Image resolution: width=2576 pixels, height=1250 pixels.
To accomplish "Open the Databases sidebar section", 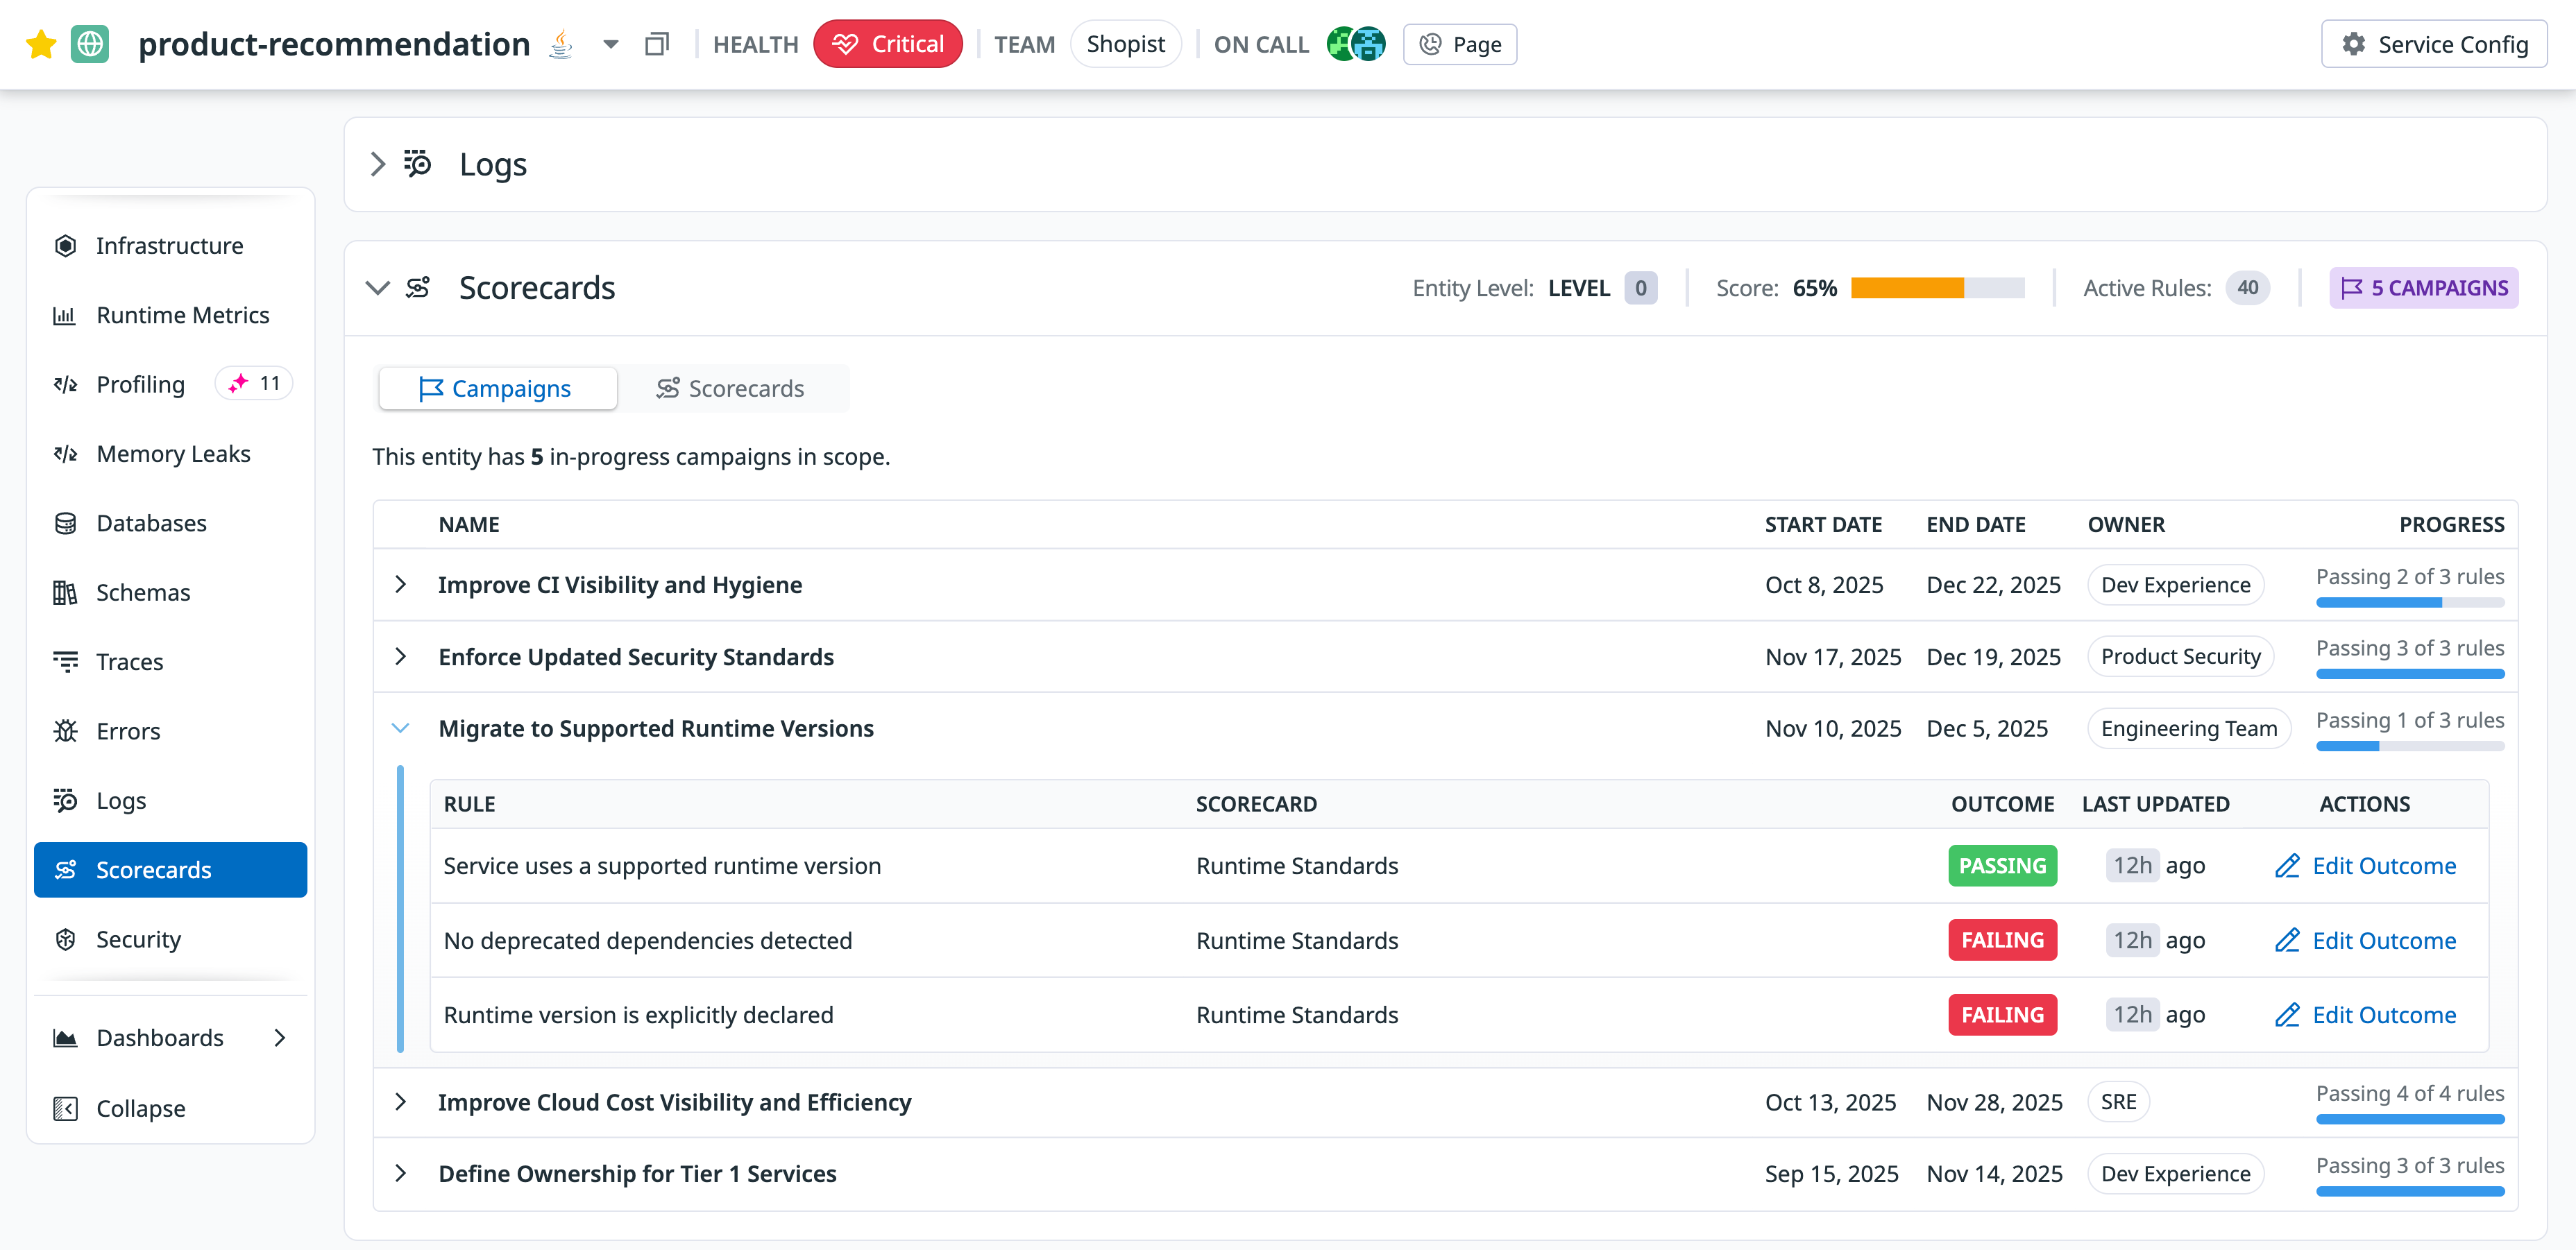I will coord(152,522).
